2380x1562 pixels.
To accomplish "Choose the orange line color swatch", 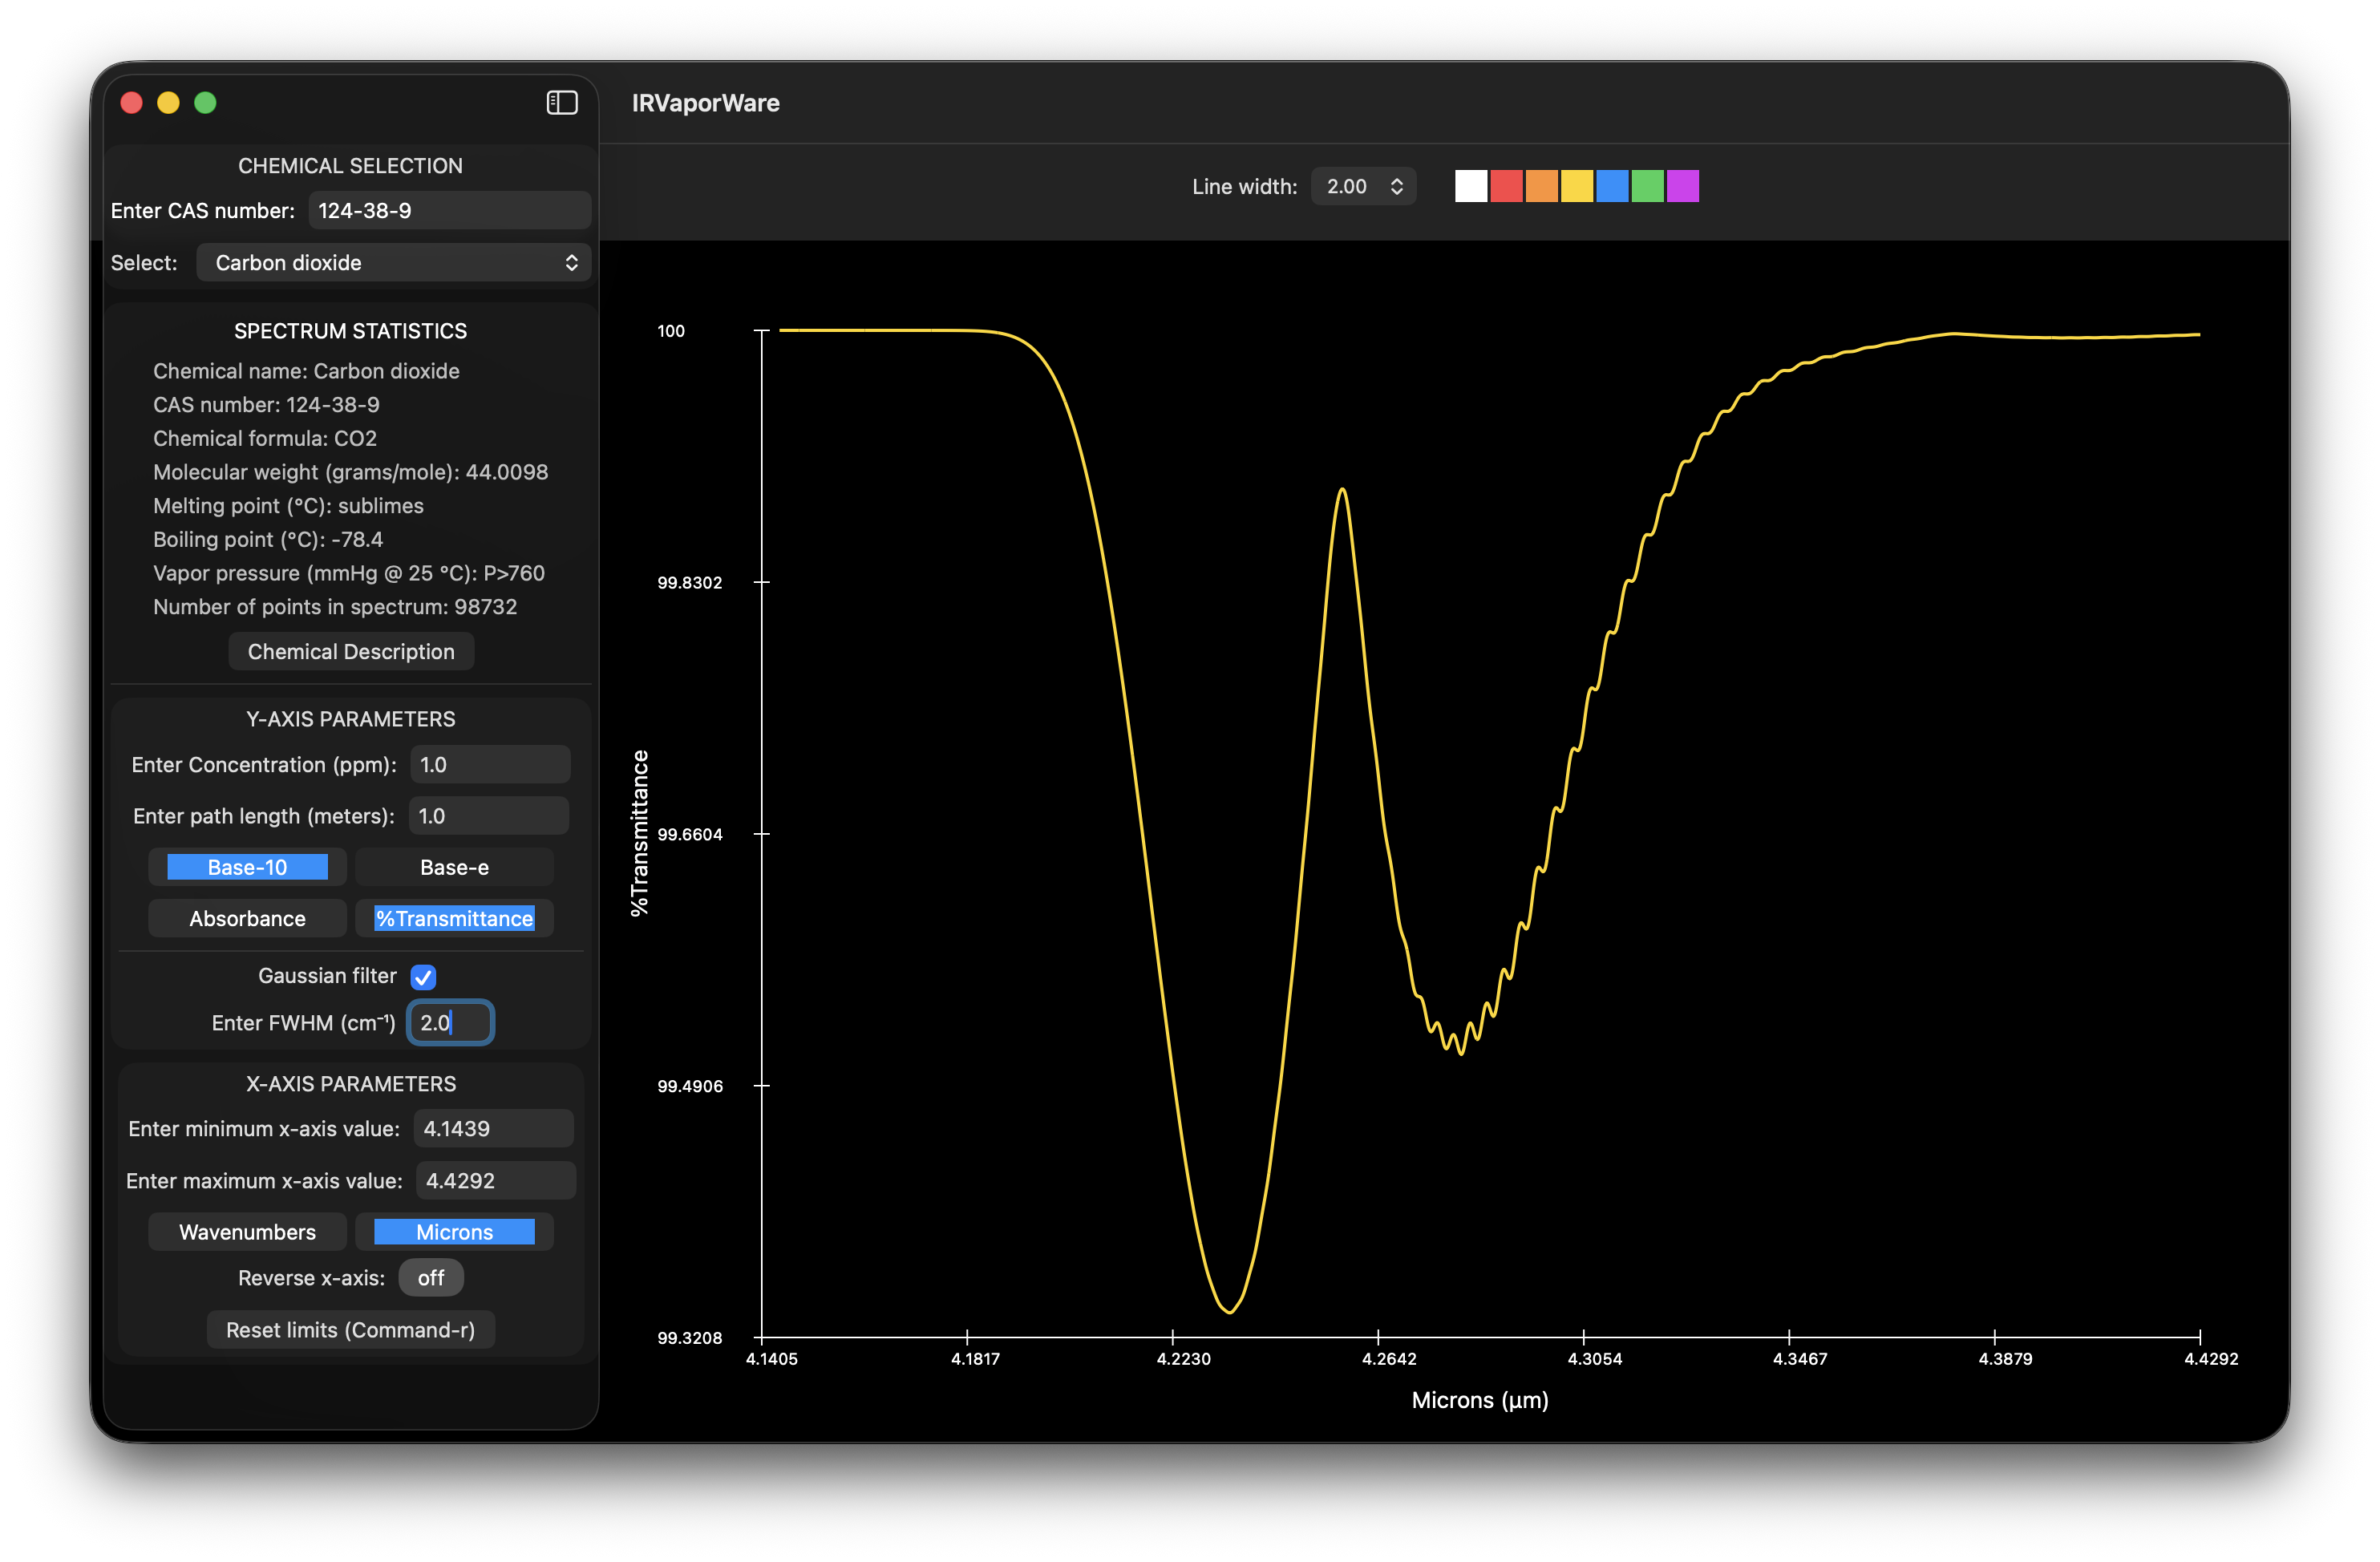I will pyautogui.click(x=1541, y=186).
